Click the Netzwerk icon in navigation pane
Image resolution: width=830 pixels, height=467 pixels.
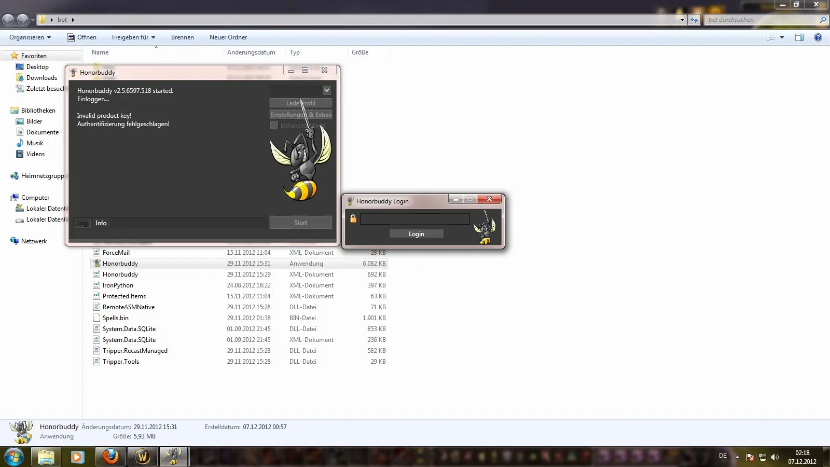15,241
